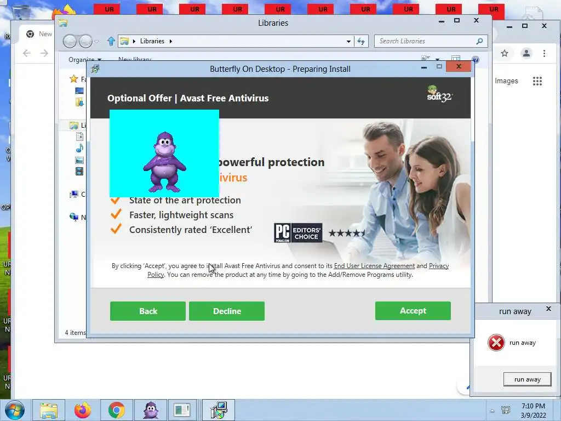
Task: Launch Firefox from the taskbar
Action: tap(83, 410)
